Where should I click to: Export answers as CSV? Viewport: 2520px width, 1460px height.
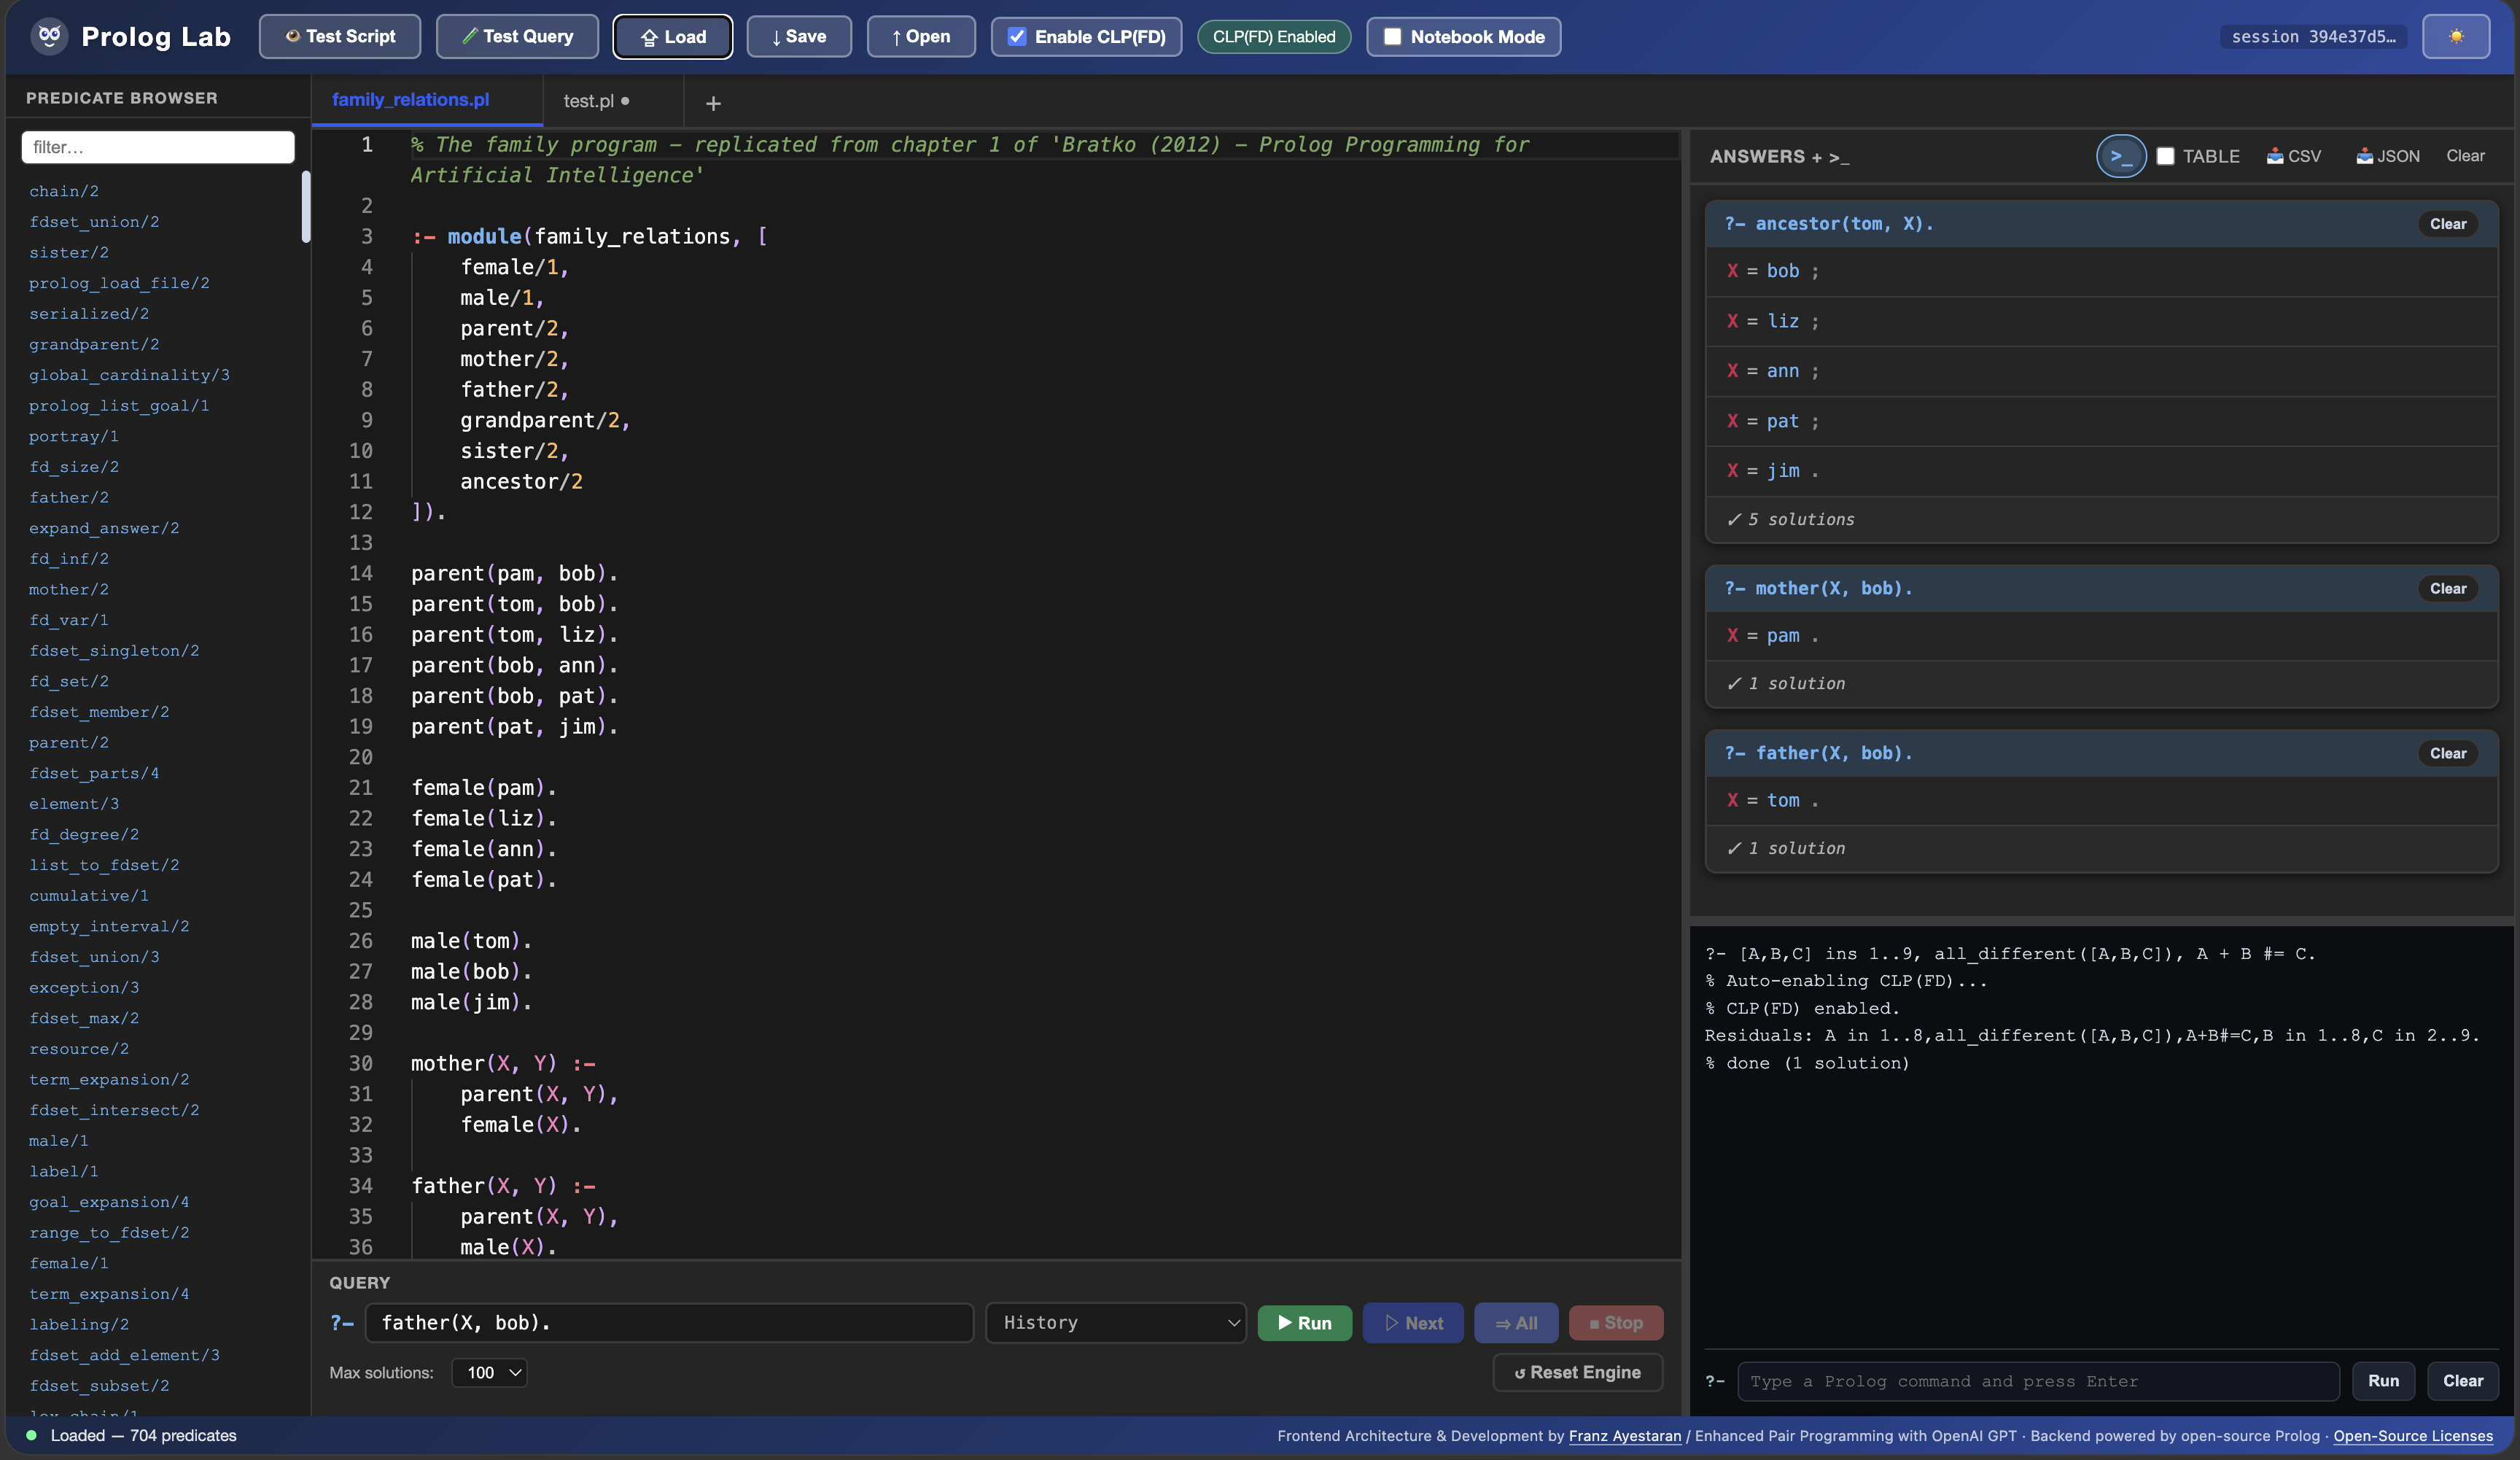tap(2293, 156)
